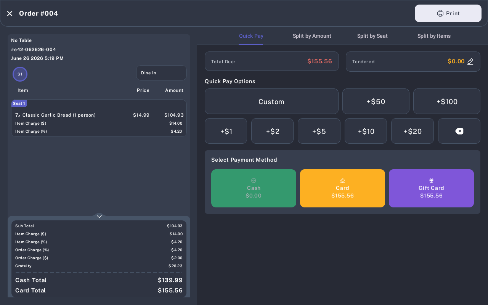Switch to Split by Amount tab
The width and height of the screenshot is (488, 305).
pos(312,36)
